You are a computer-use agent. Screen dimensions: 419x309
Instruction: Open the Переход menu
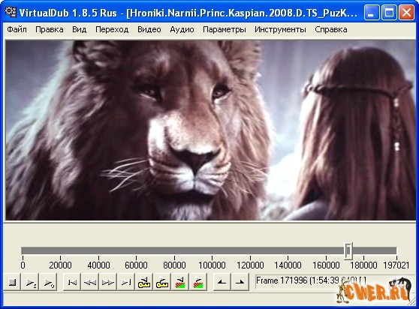point(112,29)
